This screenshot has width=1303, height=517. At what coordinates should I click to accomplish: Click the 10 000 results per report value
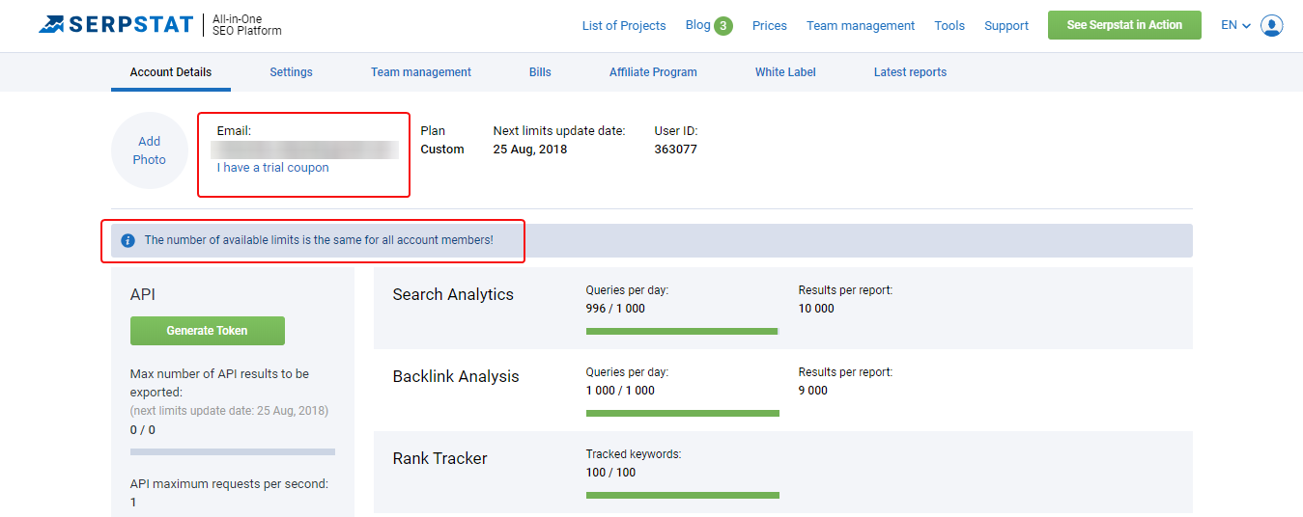click(816, 309)
